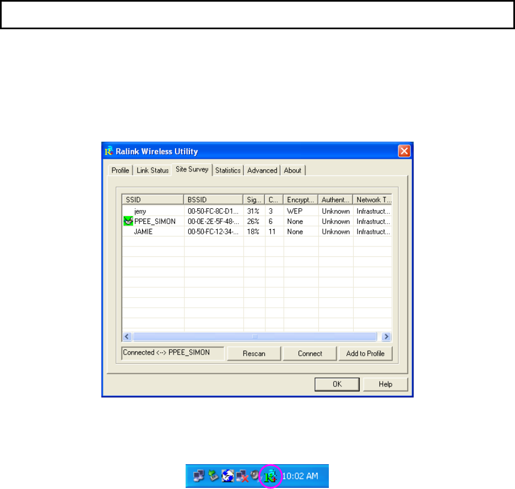Click the Add to Profile button

(365, 353)
